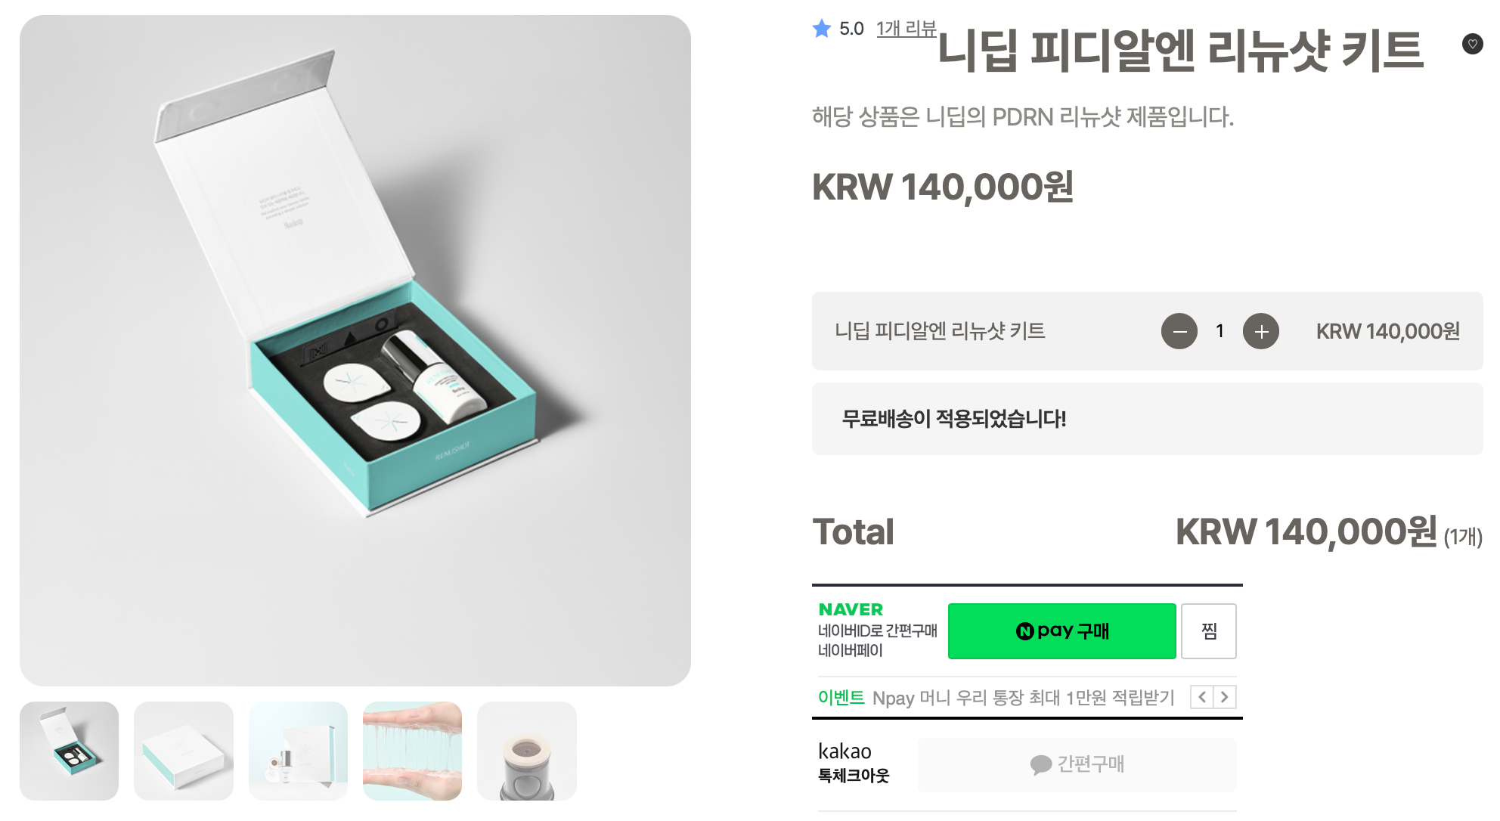
Task: Click the 찜 button next to Npay
Action: click(1208, 631)
